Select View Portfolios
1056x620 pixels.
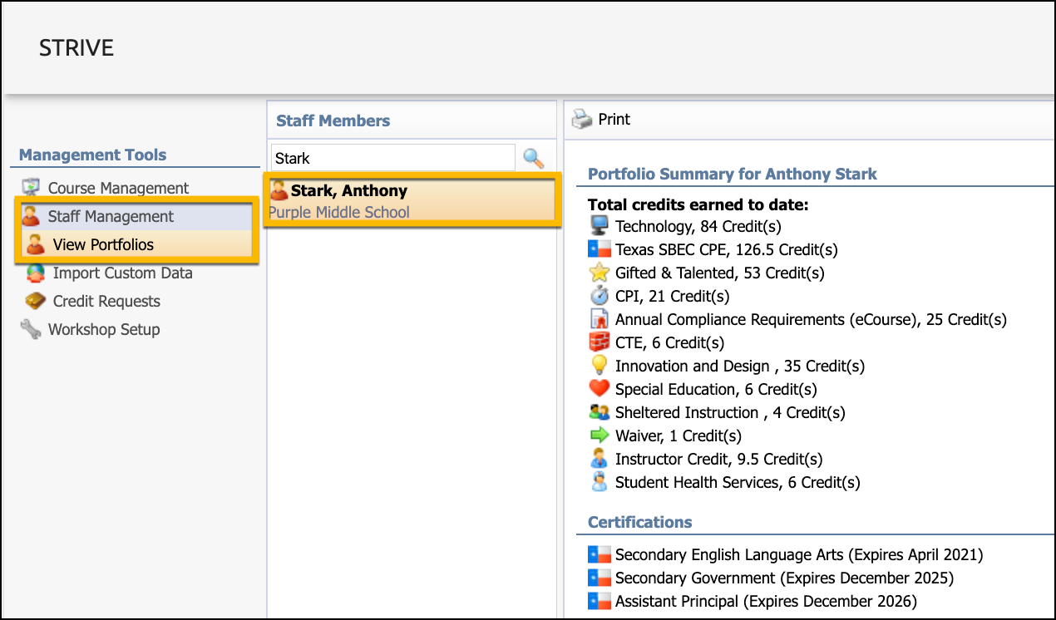tap(103, 244)
